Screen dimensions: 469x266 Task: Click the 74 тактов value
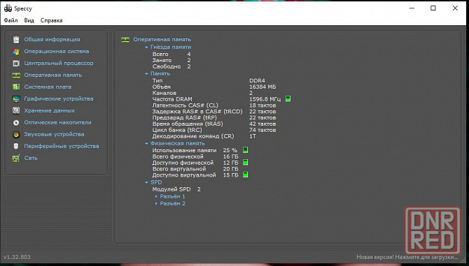click(262, 130)
